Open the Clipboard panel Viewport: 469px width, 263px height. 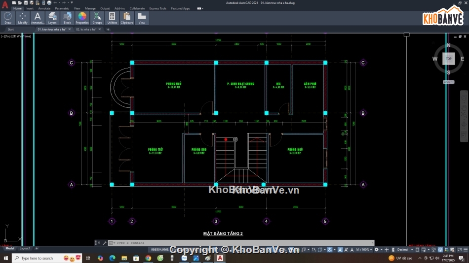pos(127,18)
